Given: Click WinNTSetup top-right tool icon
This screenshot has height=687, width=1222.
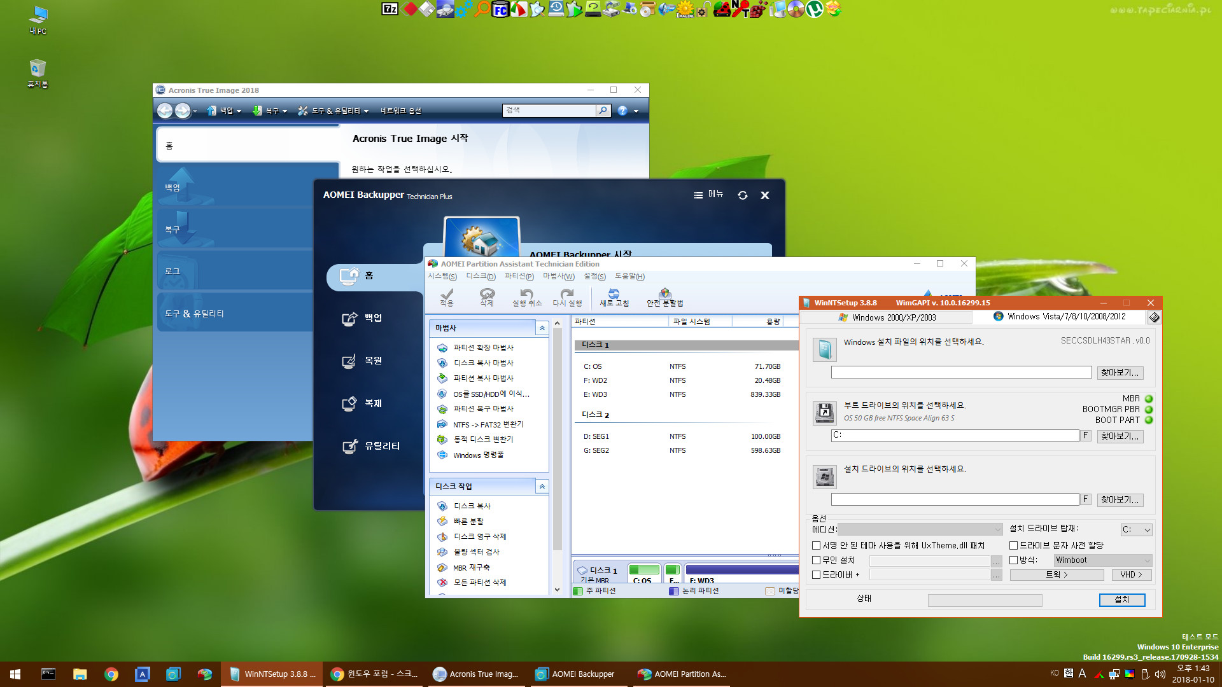Looking at the screenshot, I should (1154, 317).
